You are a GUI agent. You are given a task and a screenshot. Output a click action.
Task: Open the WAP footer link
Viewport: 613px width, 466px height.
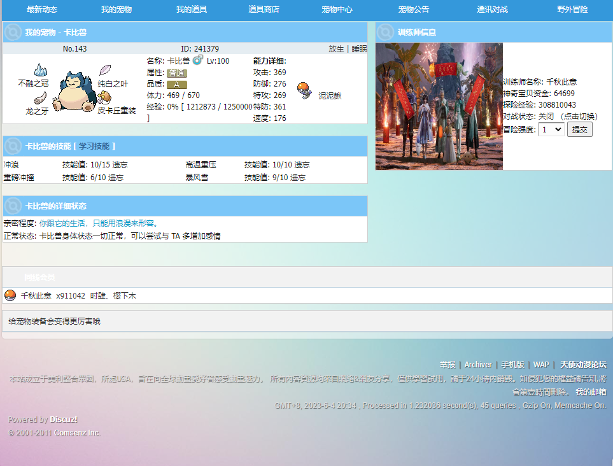(x=541, y=365)
